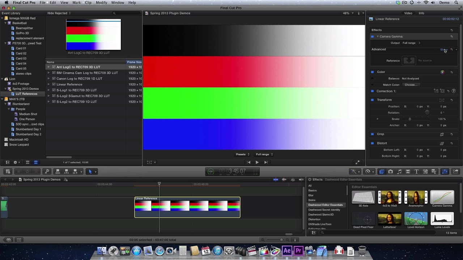The image size is (463, 260).
Task: Click the Share export icon
Action: (456, 172)
